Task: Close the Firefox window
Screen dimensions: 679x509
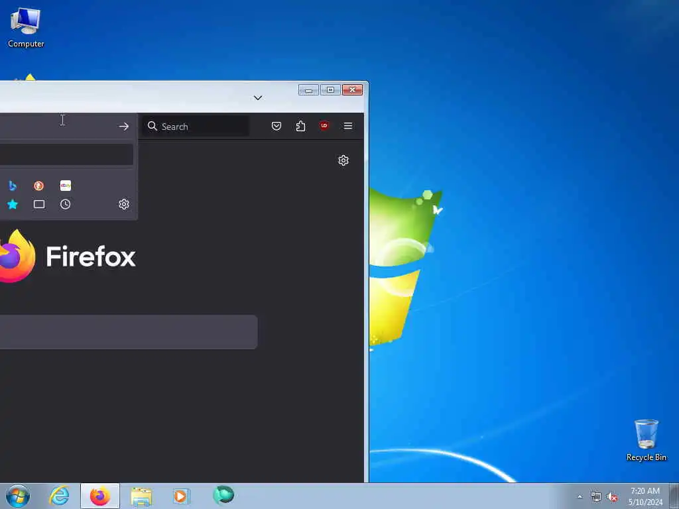Action: click(353, 90)
